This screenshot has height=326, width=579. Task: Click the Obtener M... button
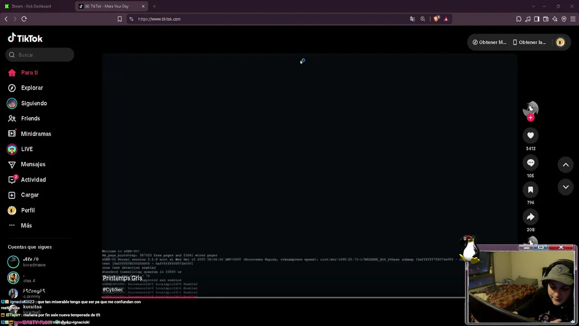tap(489, 42)
